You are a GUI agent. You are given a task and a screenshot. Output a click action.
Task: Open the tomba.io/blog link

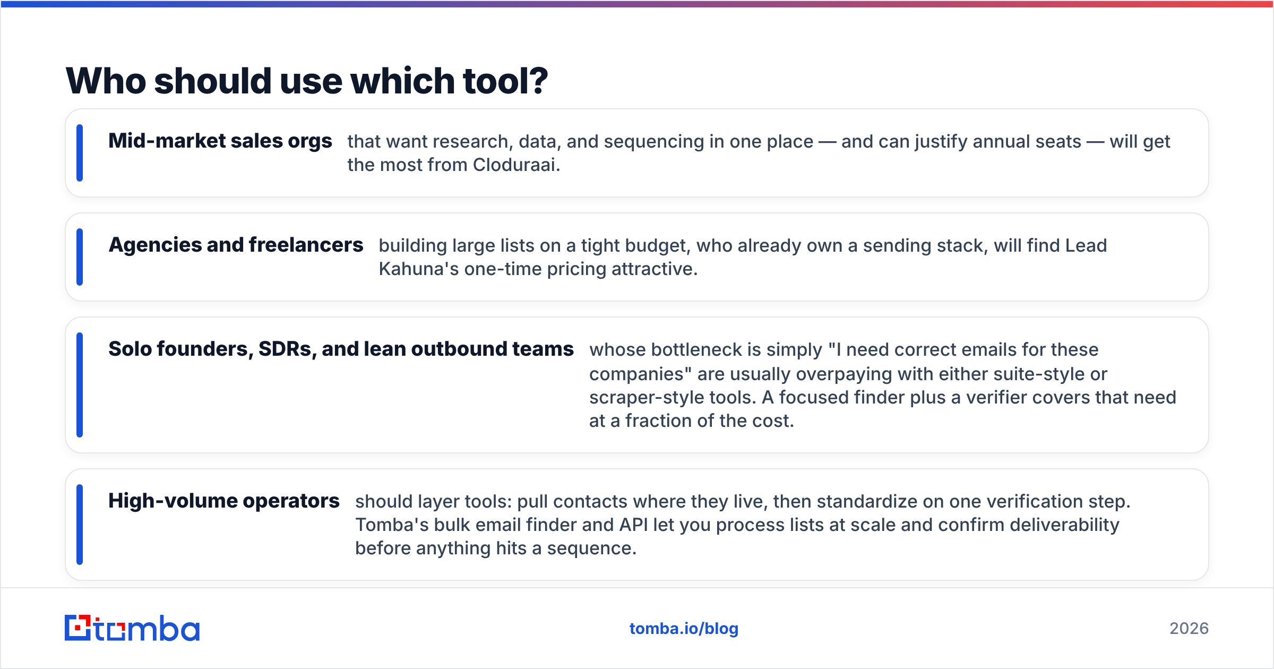coord(684,629)
